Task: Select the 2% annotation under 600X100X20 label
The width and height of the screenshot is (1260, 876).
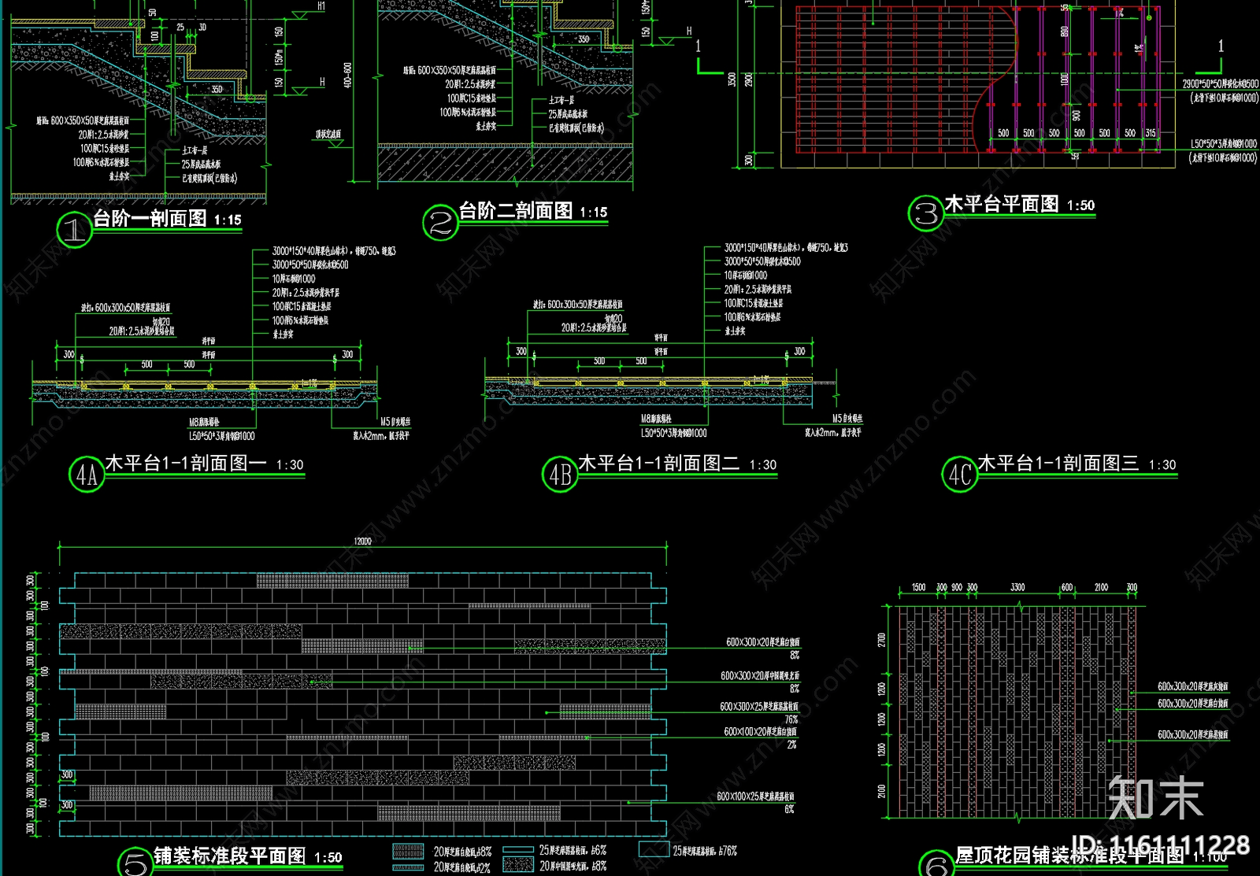Action: (791, 745)
